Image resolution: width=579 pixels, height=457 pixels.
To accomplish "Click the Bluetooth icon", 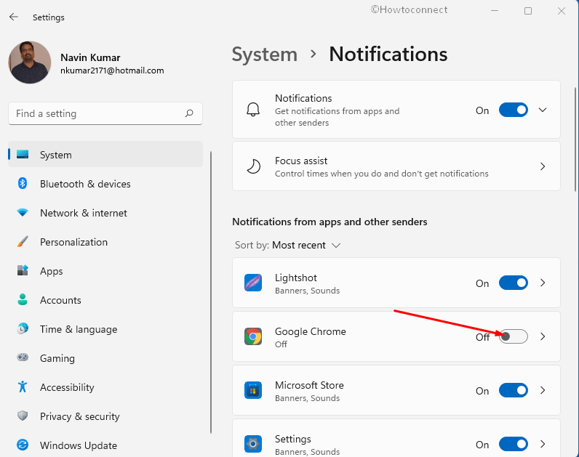I will pos(23,183).
